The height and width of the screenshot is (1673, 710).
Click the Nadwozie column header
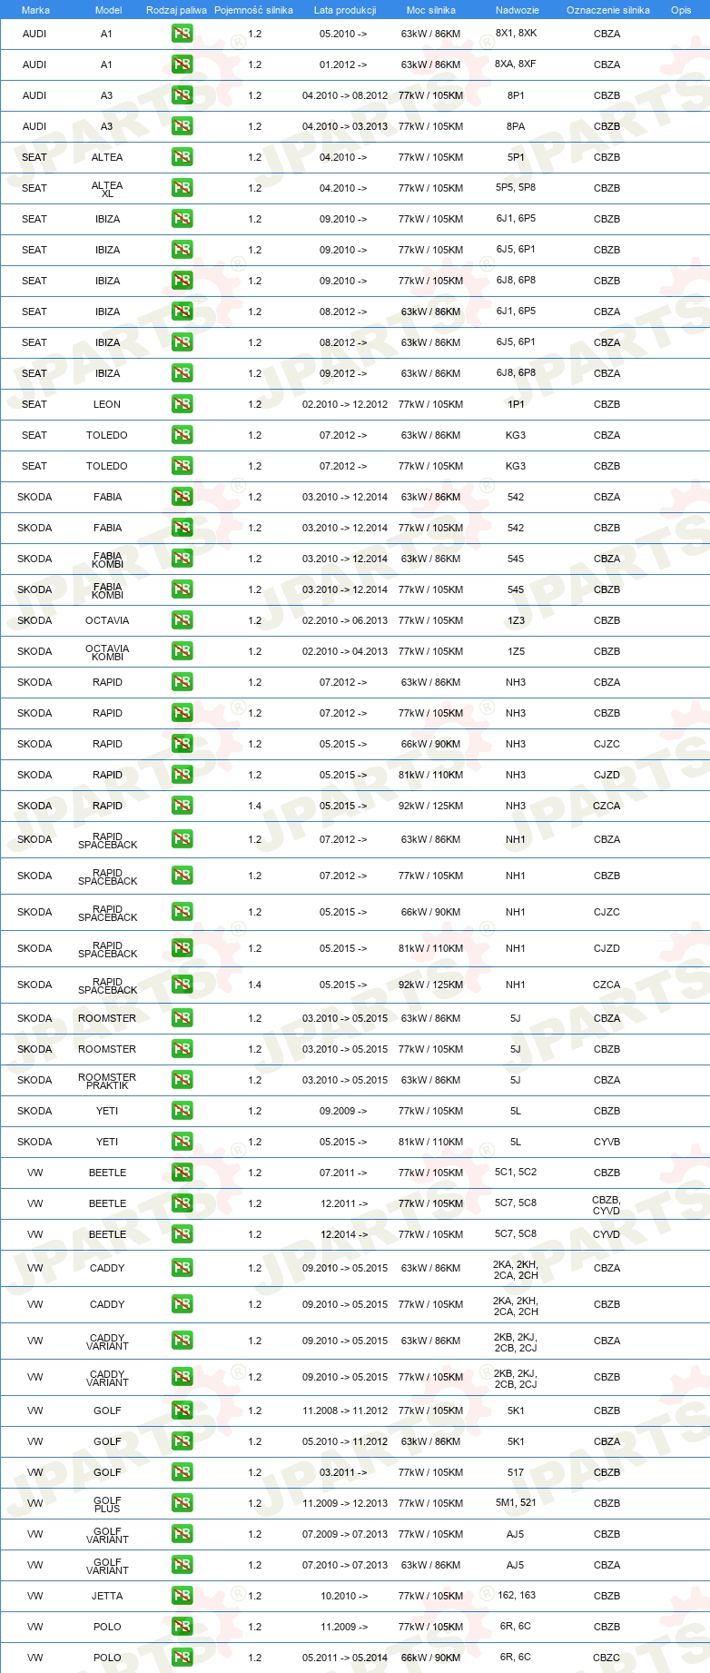coord(518,10)
